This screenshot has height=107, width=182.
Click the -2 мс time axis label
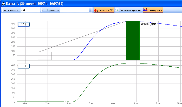point(47,103)
